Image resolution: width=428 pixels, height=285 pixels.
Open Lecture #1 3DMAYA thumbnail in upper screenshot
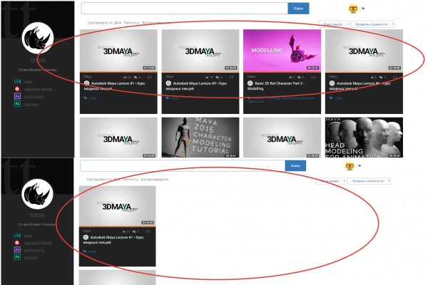click(x=118, y=51)
